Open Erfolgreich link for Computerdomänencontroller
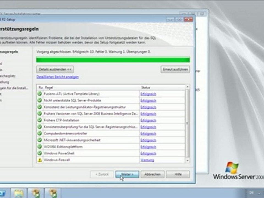The height and width of the screenshot is (198, 264). click(148, 134)
